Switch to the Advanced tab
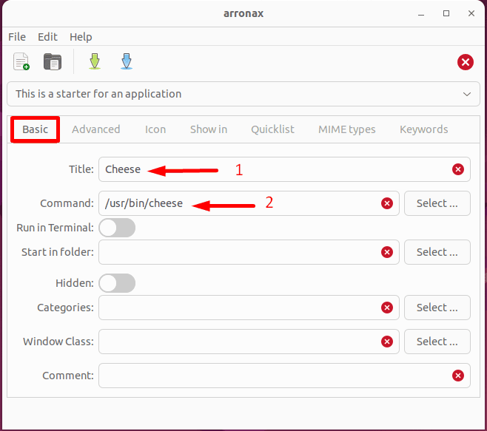This screenshot has height=431, width=487. (96, 129)
